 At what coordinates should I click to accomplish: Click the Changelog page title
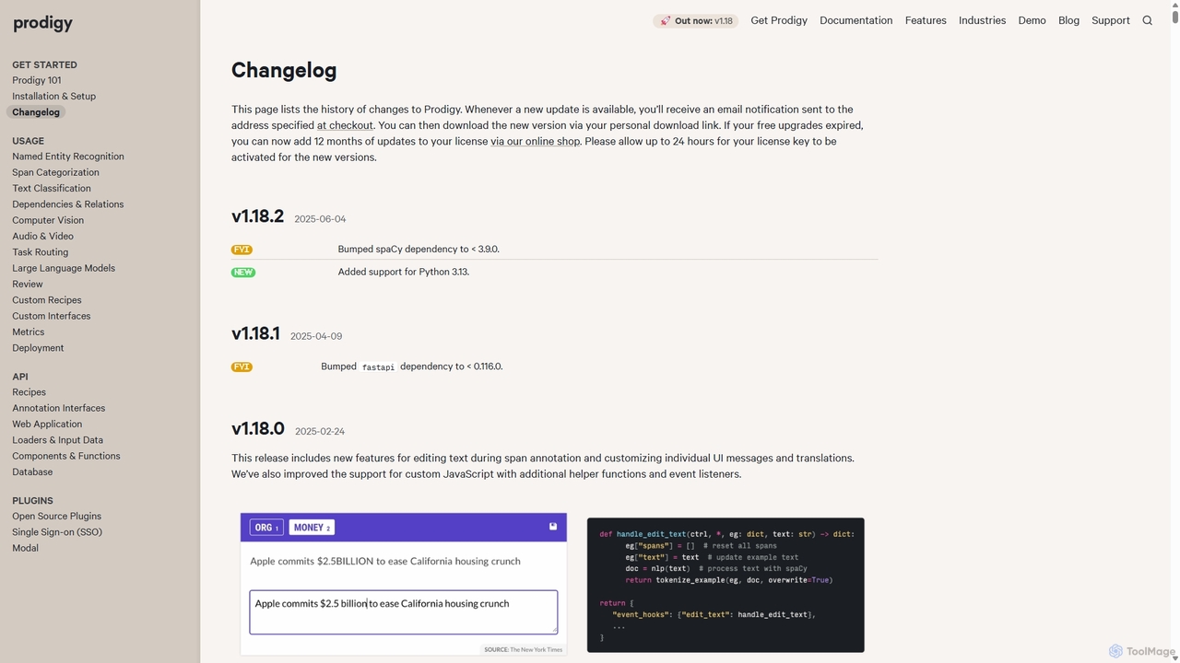click(284, 70)
